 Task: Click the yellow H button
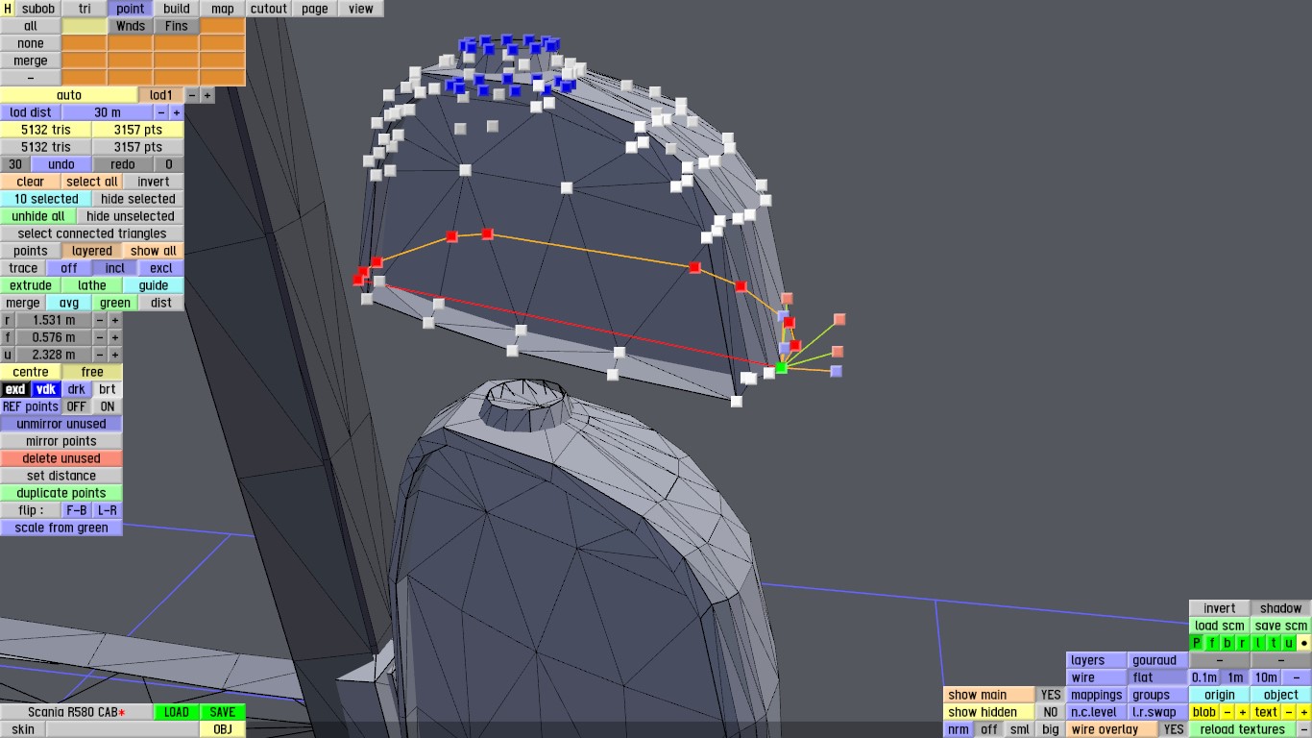[8, 9]
